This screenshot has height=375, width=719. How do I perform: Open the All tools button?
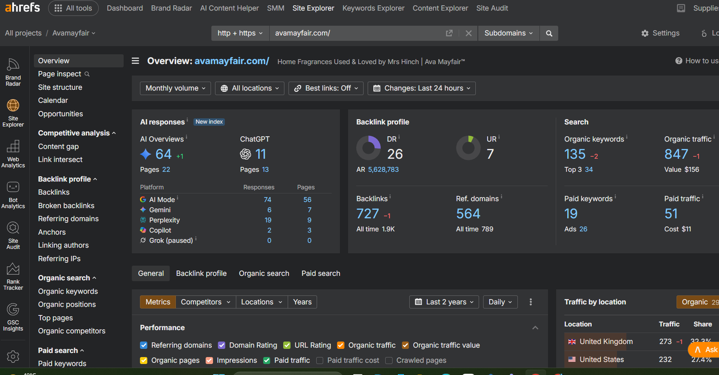pos(73,8)
